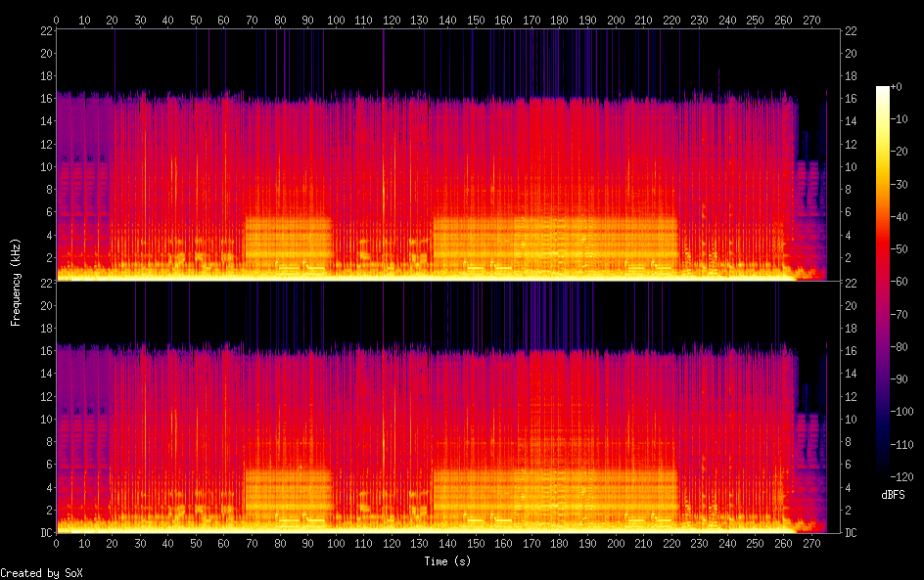Select the 200 s tick on the bottom time axis
Screen dimensions: 924x580
(x=616, y=543)
